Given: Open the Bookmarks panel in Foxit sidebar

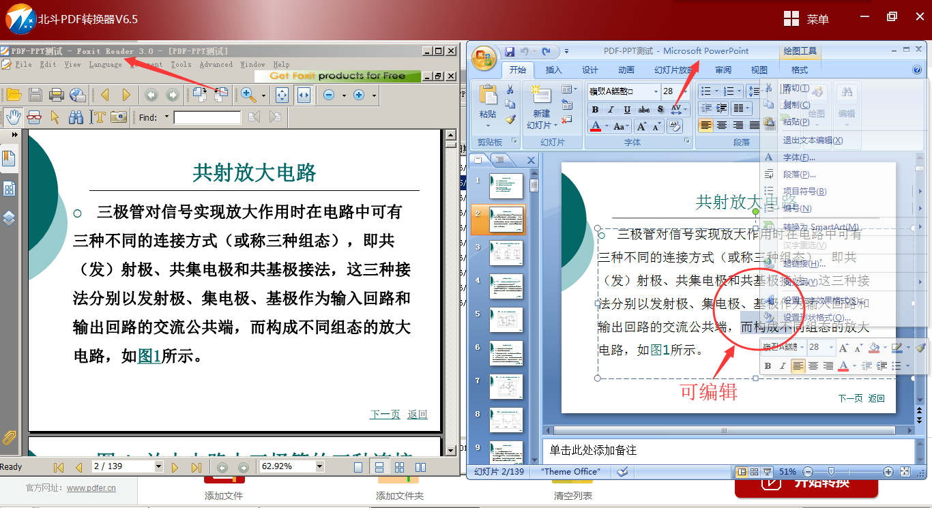Looking at the screenshot, I should (x=10, y=158).
